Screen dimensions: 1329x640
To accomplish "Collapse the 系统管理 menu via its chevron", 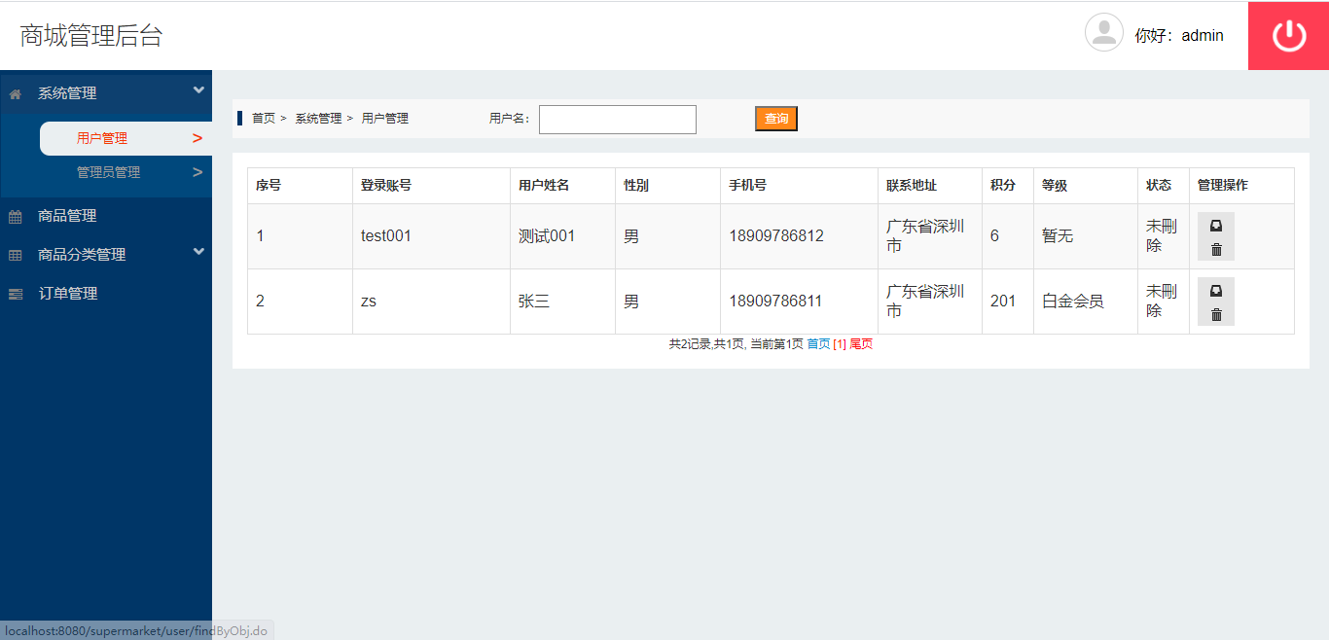I will click(198, 90).
